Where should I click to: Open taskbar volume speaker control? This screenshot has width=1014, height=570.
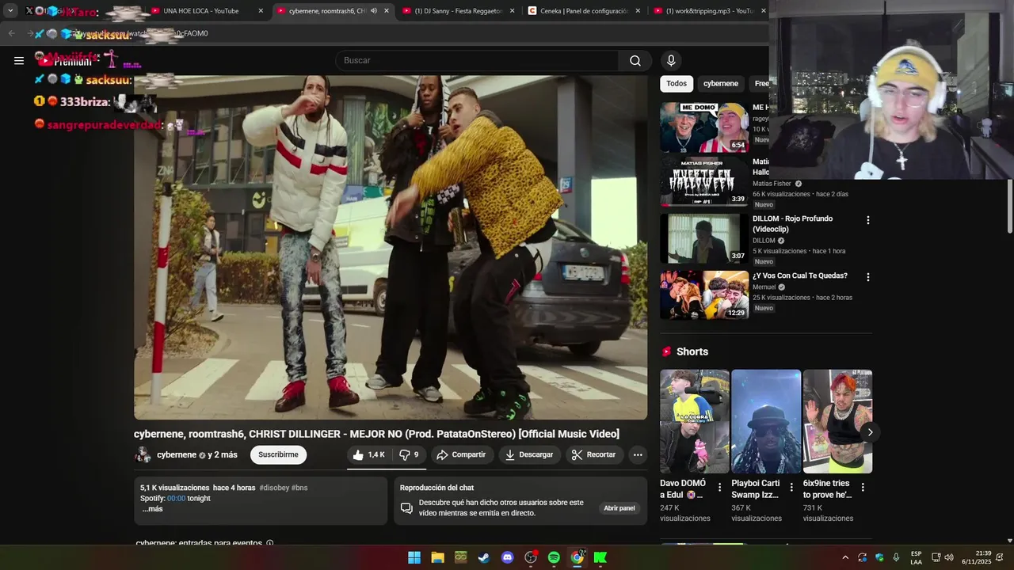tap(949, 557)
